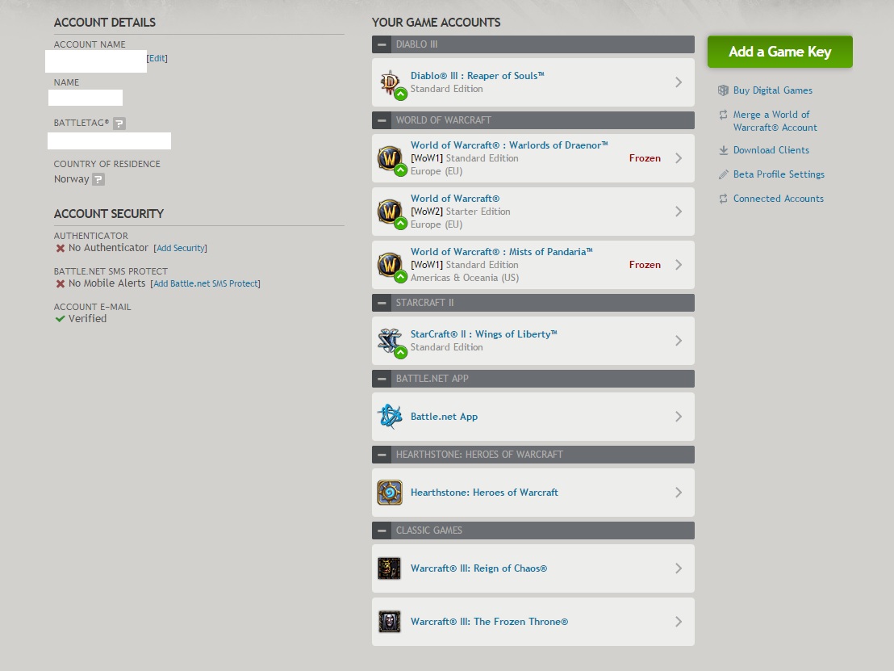Click the Connected Accounts arrows icon

click(x=723, y=199)
